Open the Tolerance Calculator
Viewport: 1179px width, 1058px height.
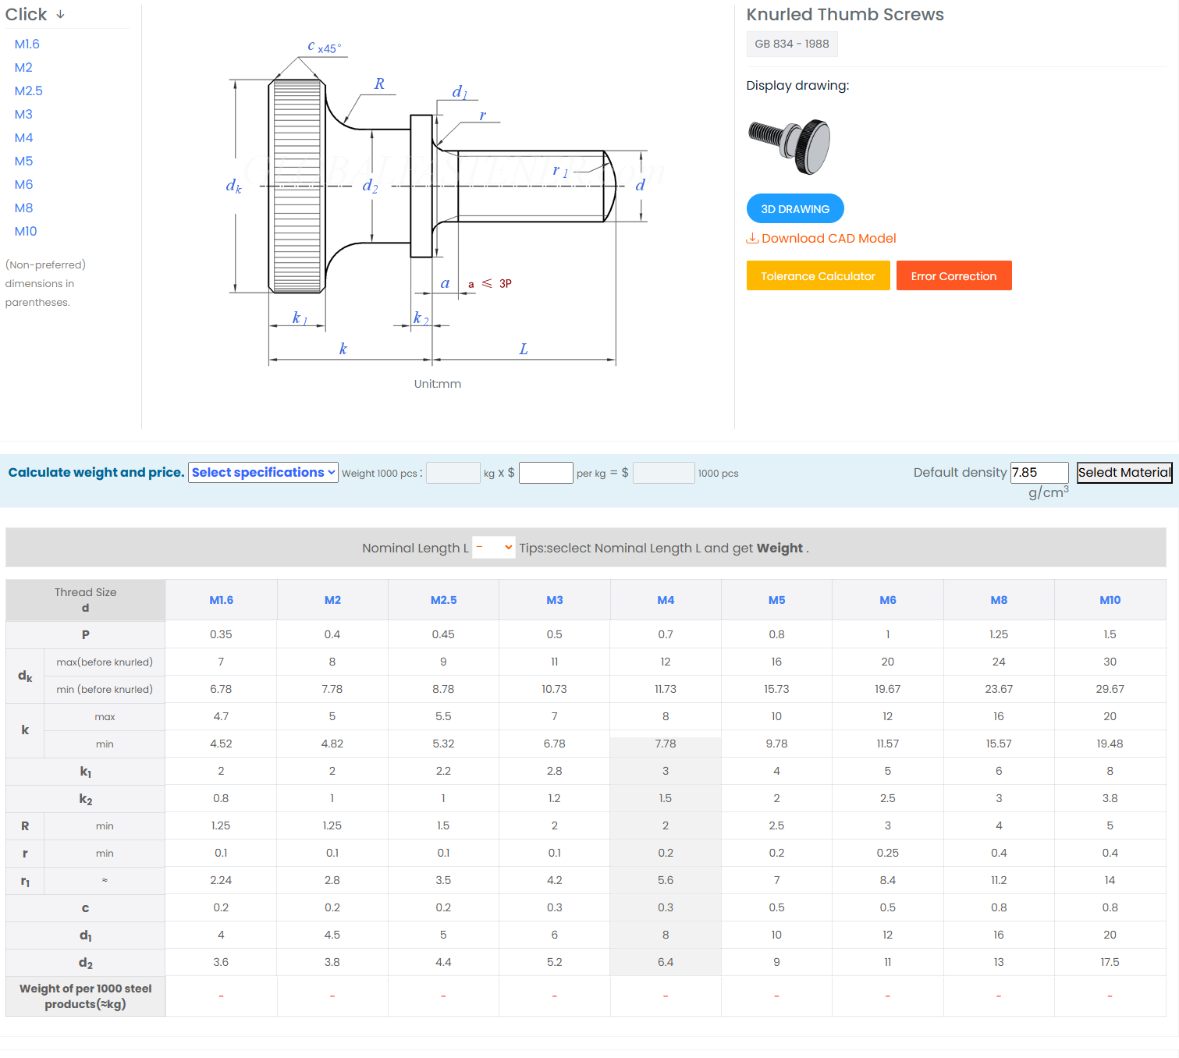pos(818,275)
